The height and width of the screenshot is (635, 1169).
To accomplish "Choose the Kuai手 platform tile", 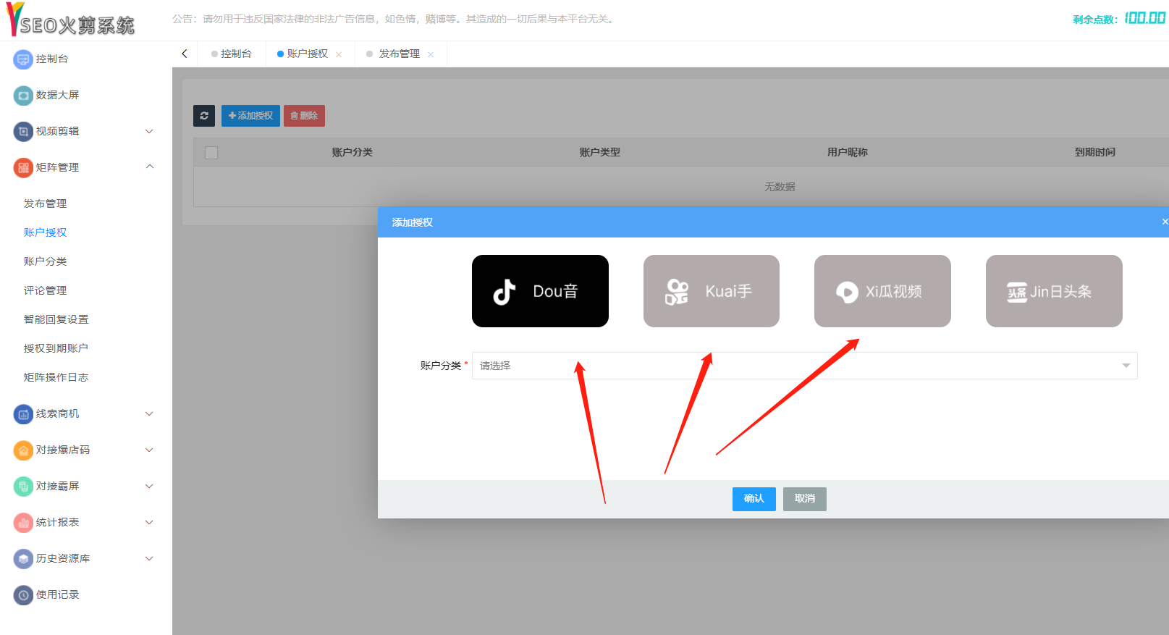I will [x=711, y=291].
